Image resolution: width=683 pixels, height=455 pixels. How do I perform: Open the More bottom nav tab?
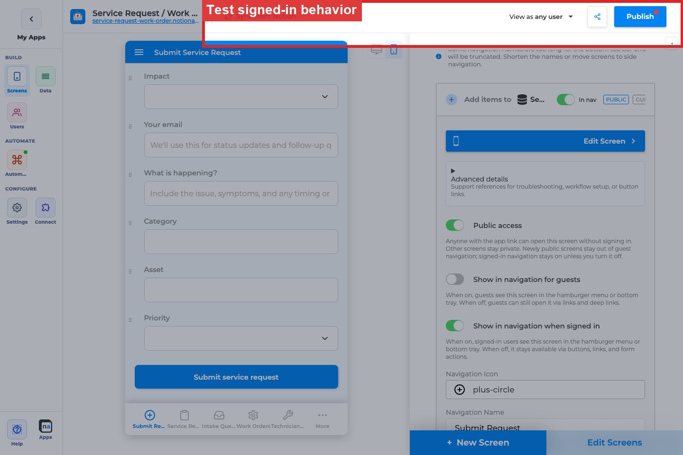coord(323,419)
